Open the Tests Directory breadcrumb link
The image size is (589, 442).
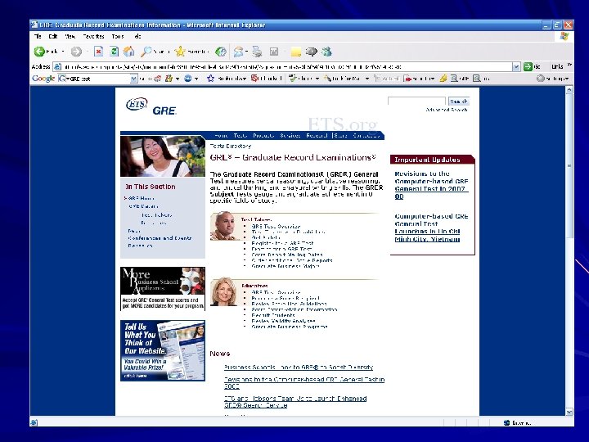(x=230, y=146)
